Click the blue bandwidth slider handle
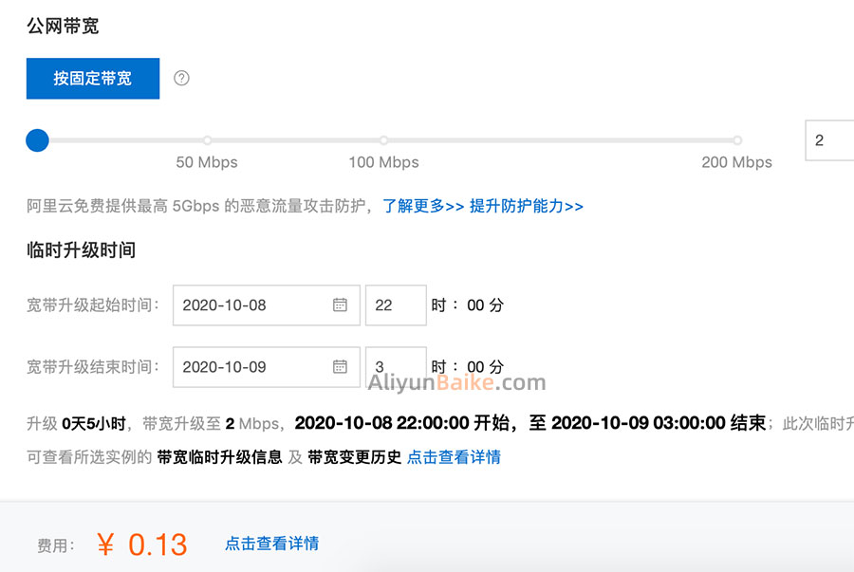The width and height of the screenshot is (854, 572). [38, 140]
